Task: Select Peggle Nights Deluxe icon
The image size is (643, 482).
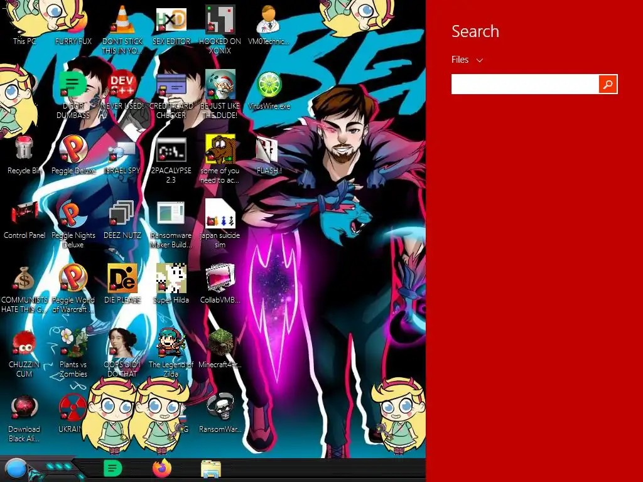Action: (x=73, y=213)
